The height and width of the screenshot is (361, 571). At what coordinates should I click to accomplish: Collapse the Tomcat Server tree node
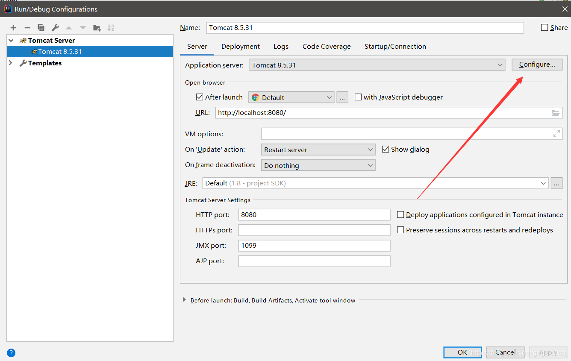tap(11, 40)
